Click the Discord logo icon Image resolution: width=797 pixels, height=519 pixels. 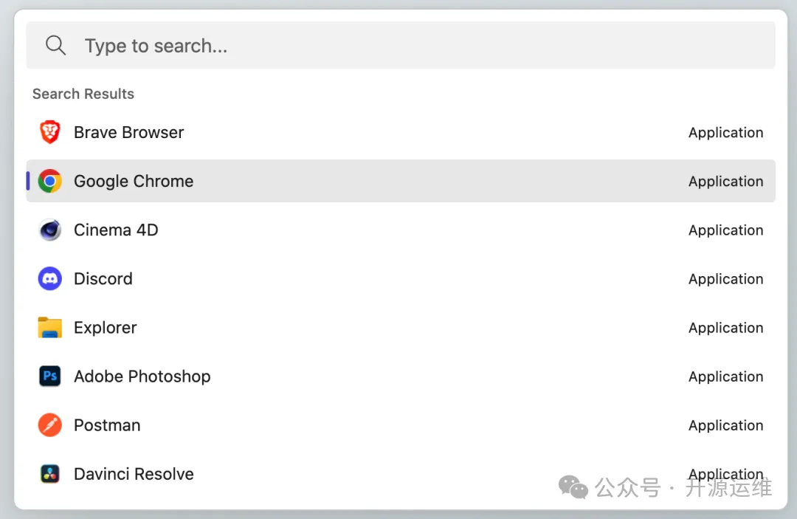coord(50,279)
